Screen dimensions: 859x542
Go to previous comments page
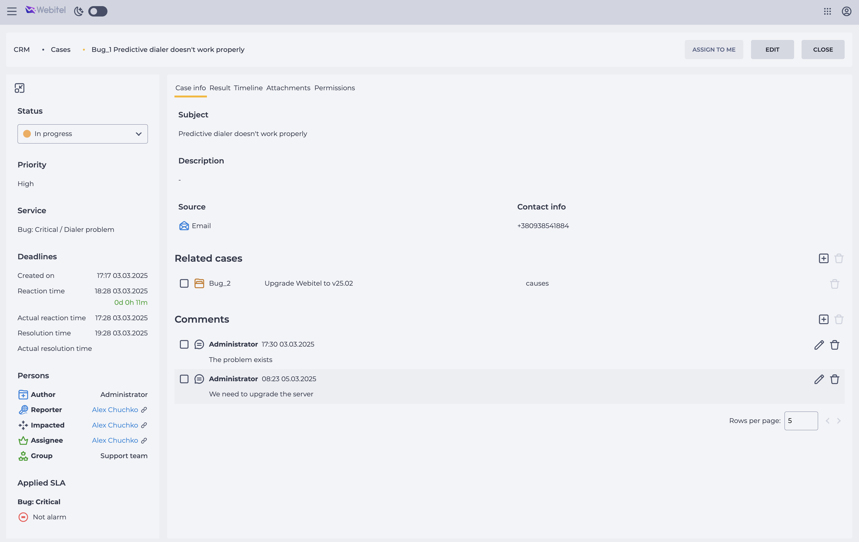(x=827, y=421)
